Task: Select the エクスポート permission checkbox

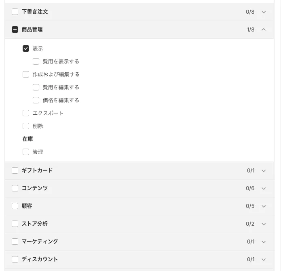Action: 26,113
